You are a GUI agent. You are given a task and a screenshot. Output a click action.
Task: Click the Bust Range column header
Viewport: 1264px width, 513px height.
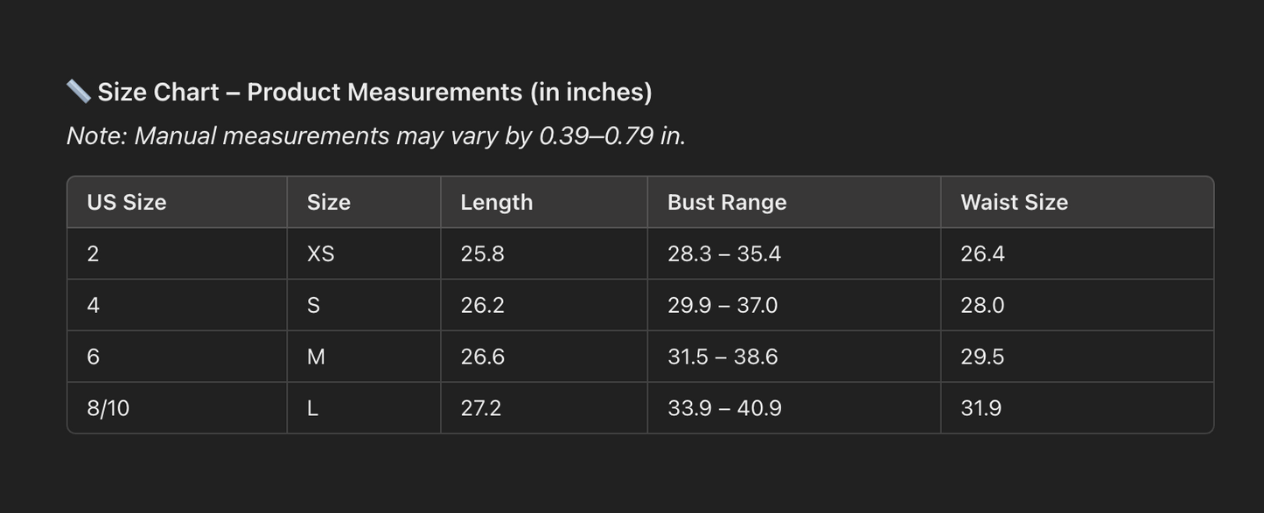pos(727,202)
